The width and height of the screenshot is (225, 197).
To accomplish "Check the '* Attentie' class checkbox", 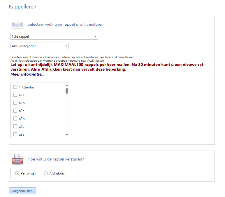I will click(15, 87).
